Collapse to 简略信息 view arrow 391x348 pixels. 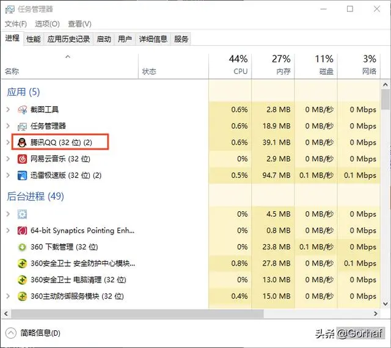pos(11,333)
